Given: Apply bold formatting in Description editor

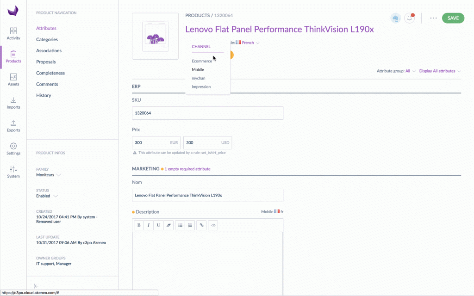Looking at the screenshot, I should point(139,225).
